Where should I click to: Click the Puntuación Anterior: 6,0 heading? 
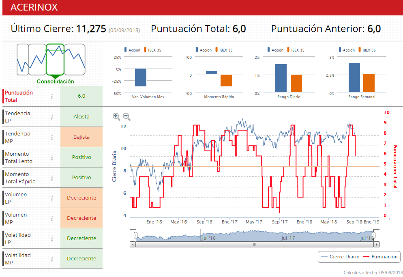pos(326,28)
